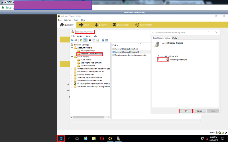
Task: Open the Action menu in Local Security Policy
Action: coord(80,36)
